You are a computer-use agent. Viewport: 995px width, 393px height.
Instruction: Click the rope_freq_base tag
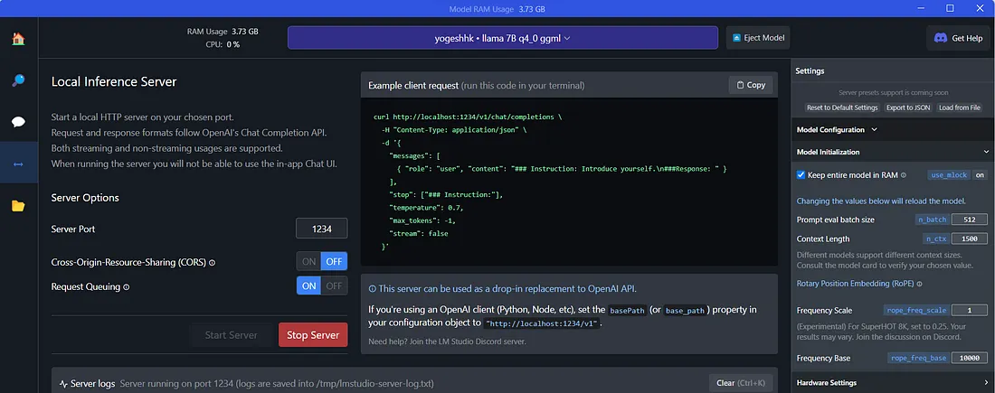click(919, 358)
